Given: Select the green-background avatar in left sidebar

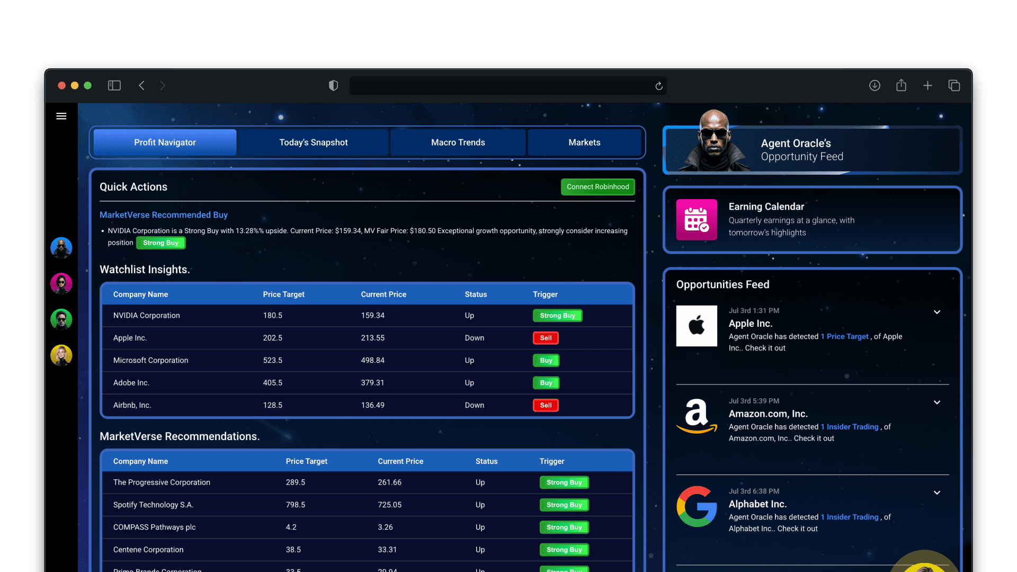Looking at the screenshot, I should tap(61, 319).
